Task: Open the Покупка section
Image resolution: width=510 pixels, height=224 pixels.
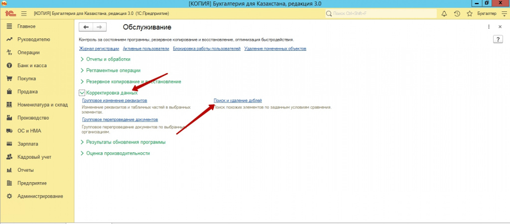Action: 27,78
